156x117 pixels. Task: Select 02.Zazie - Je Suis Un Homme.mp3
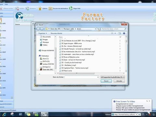pos(73,60)
